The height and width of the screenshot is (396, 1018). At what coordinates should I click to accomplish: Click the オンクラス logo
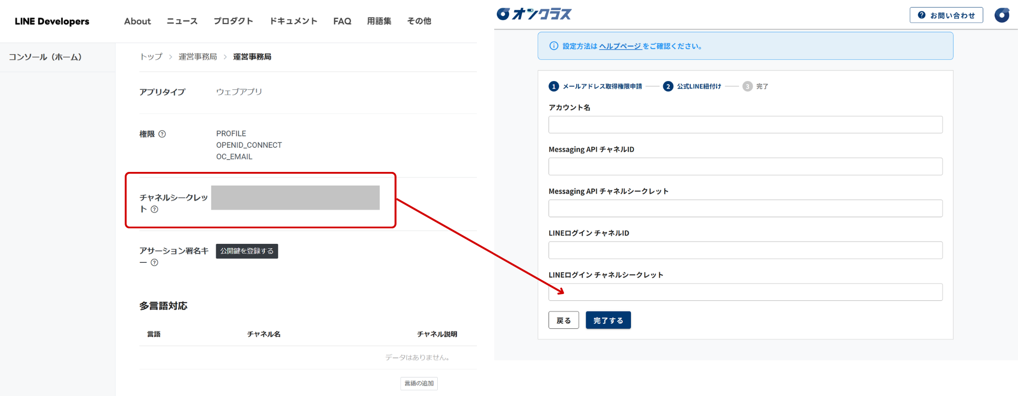coord(534,14)
